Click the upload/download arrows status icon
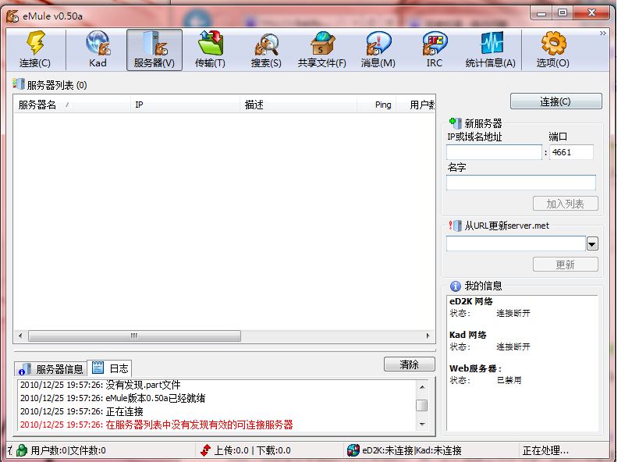Viewport: 639px width, 462px height. point(206,450)
